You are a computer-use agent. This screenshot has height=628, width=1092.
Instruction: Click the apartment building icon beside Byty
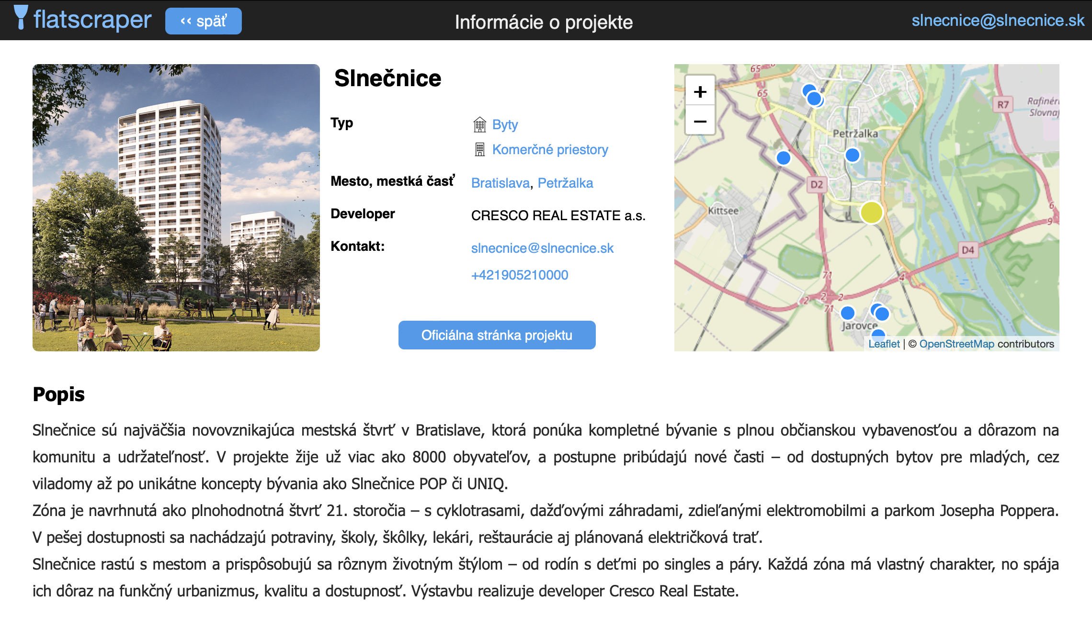point(479,125)
